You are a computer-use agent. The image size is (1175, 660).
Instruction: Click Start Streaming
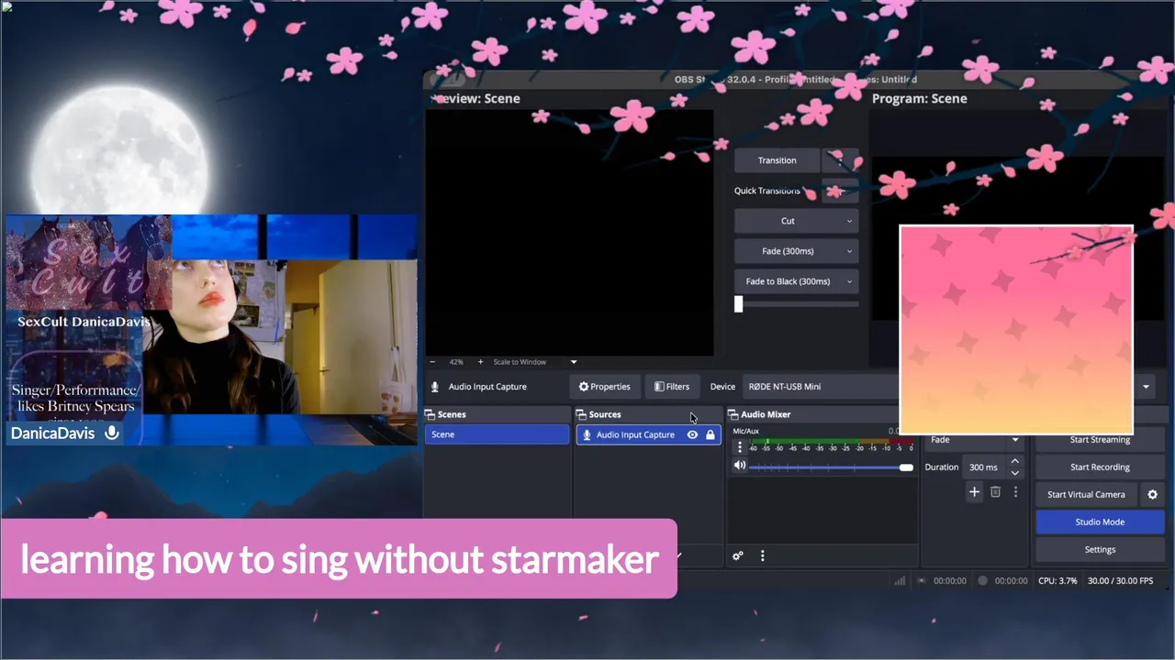(1100, 440)
